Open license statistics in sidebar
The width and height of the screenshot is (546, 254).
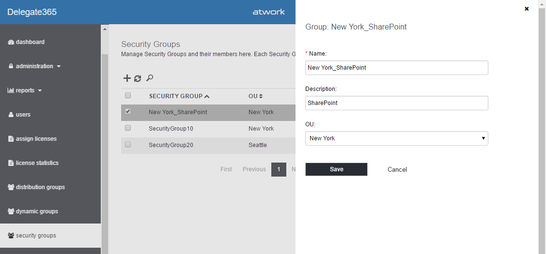point(37,163)
